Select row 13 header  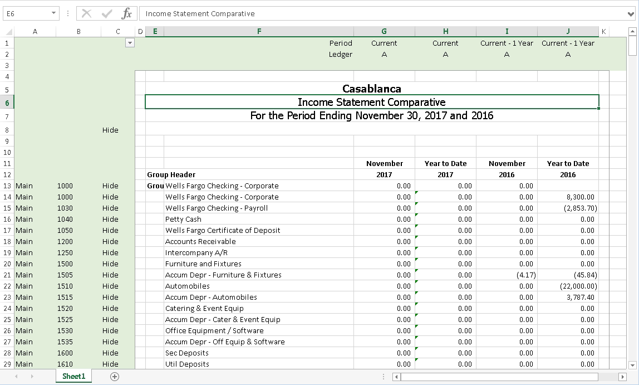click(7, 186)
